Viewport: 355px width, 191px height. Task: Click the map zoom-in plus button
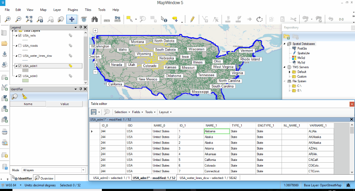coord(95,30)
